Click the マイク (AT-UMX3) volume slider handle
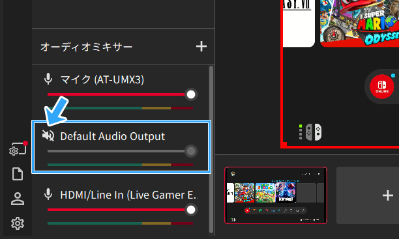This screenshot has height=239, width=399. coord(191,94)
